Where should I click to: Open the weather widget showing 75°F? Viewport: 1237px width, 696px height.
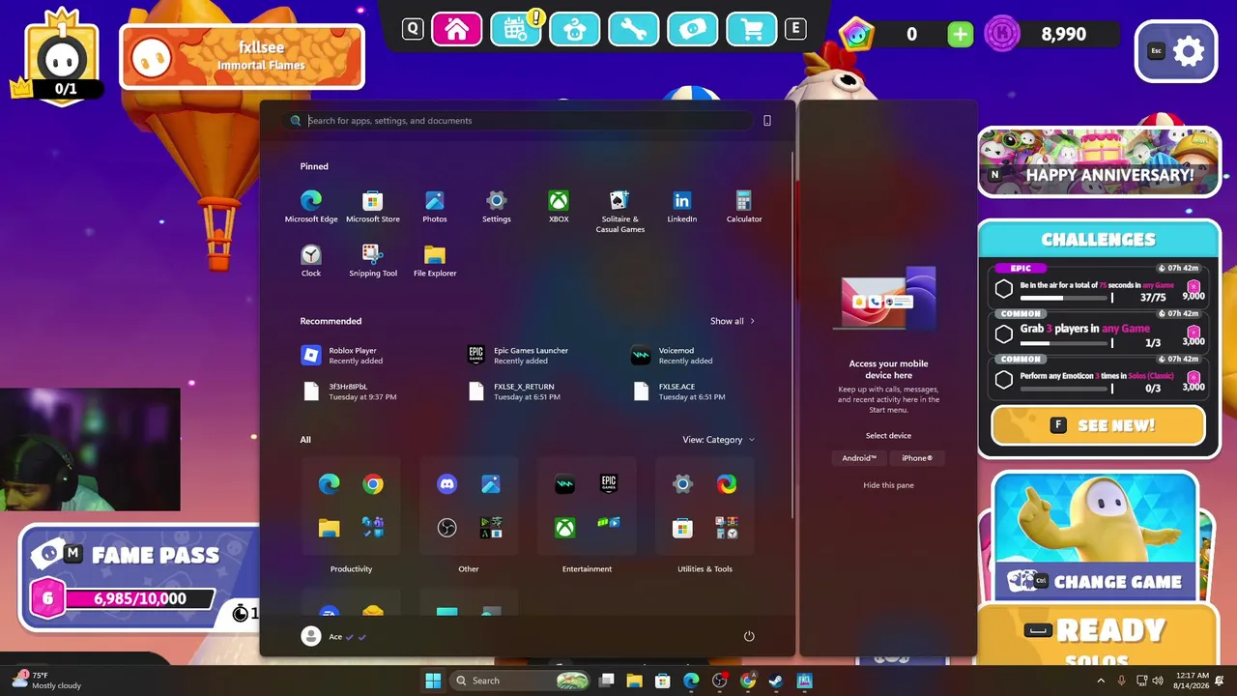pyautogui.click(x=46, y=681)
